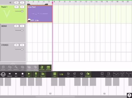Viewport: 132px width, 98px height.
Task: Solo the STEREO track
Action: pos(22,45)
